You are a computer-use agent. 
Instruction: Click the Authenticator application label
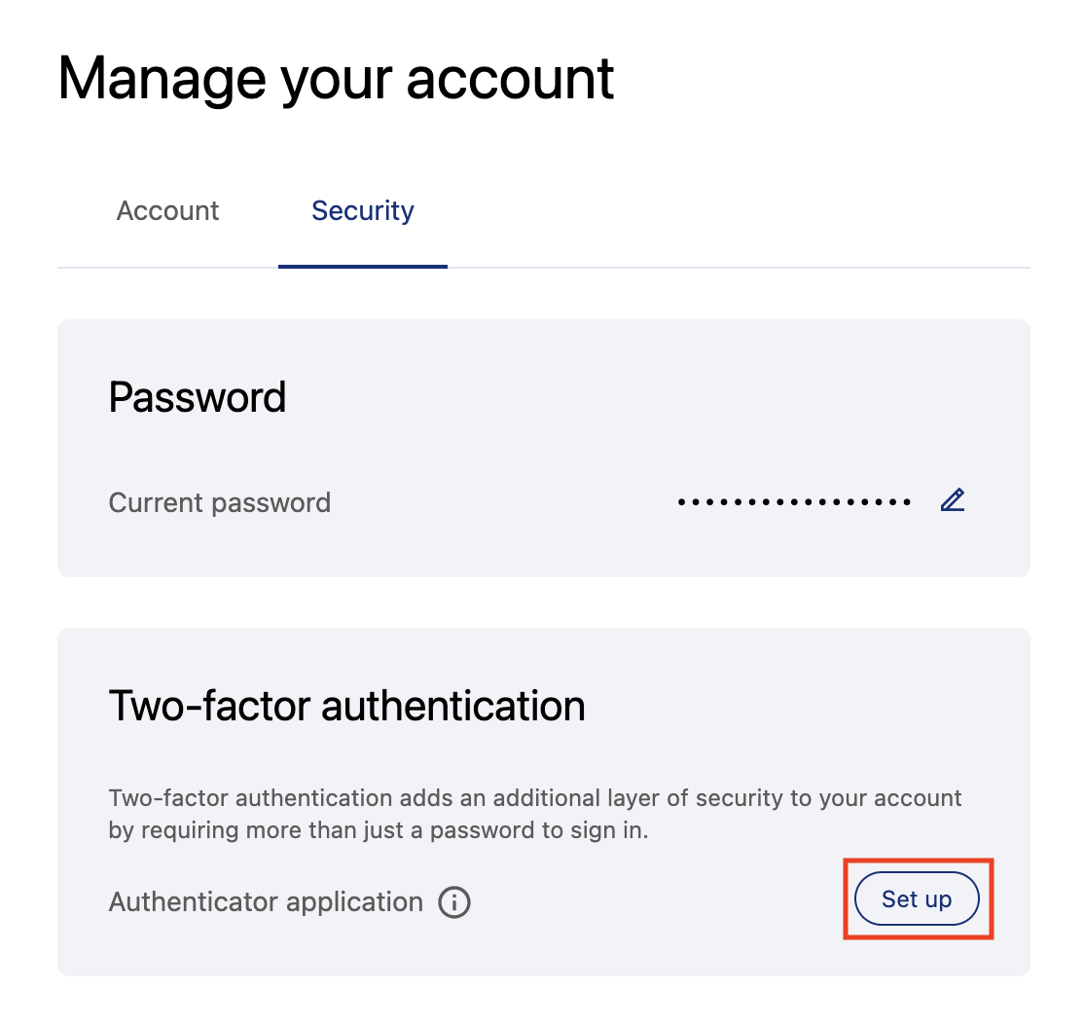point(266,902)
